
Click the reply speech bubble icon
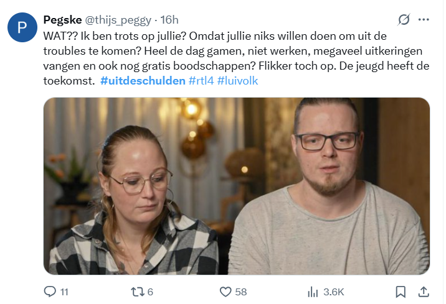coord(50,292)
